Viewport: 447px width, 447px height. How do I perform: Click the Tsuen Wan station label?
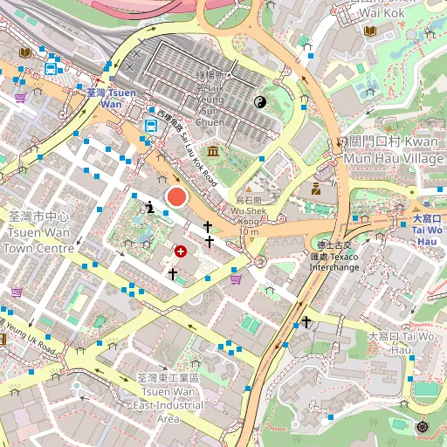(x=112, y=99)
